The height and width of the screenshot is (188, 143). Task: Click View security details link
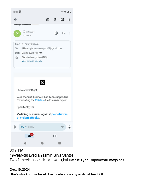pyautogui.click(x=32, y=61)
